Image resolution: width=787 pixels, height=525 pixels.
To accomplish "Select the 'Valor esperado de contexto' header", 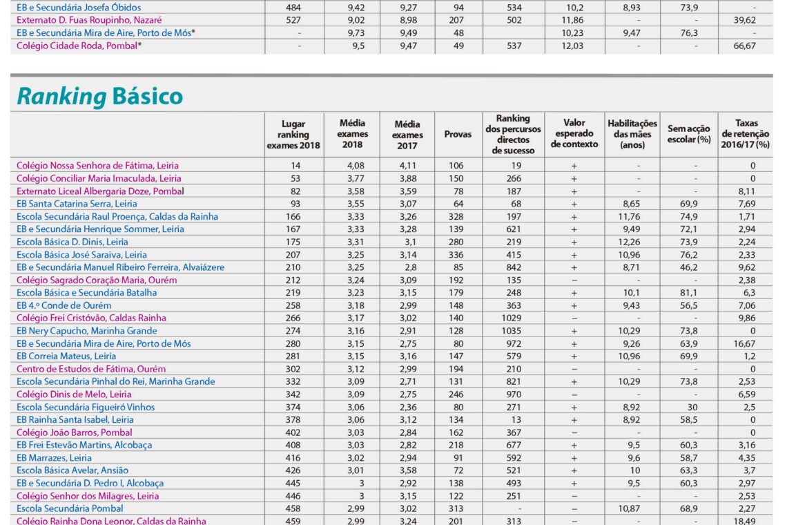I will tap(574, 133).
